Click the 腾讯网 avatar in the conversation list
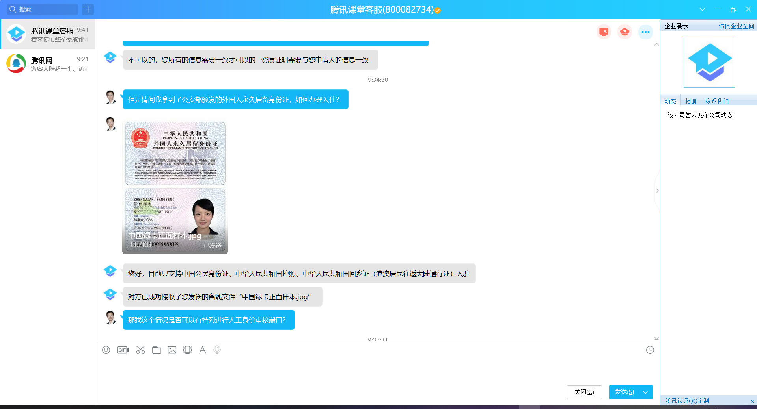This screenshot has height=409, width=757. (x=16, y=63)
